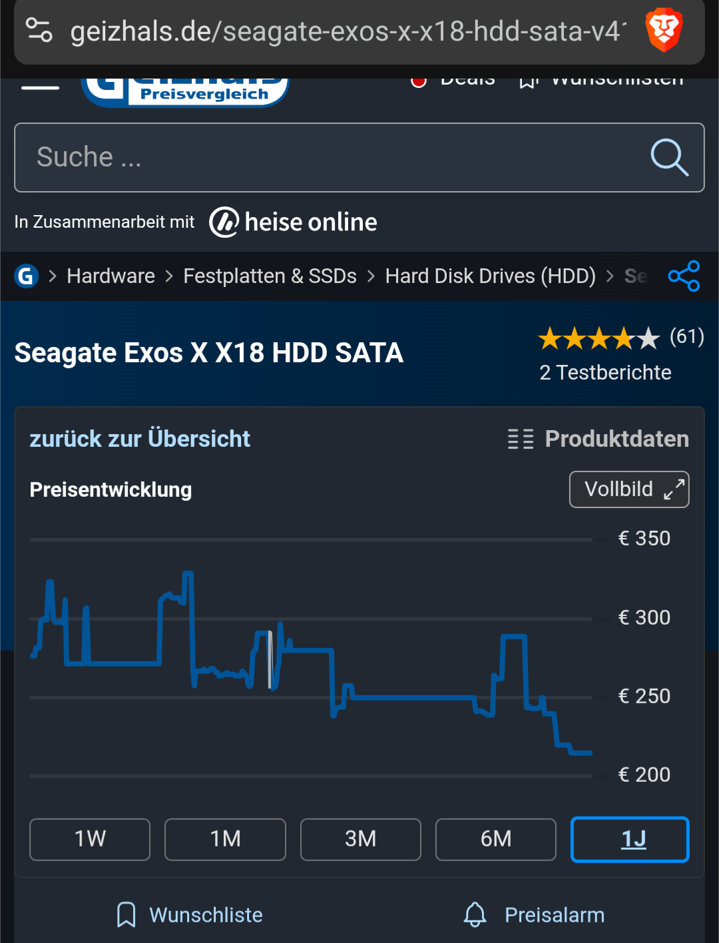Click the Wunschliste bookmark icon

(126, 914)
